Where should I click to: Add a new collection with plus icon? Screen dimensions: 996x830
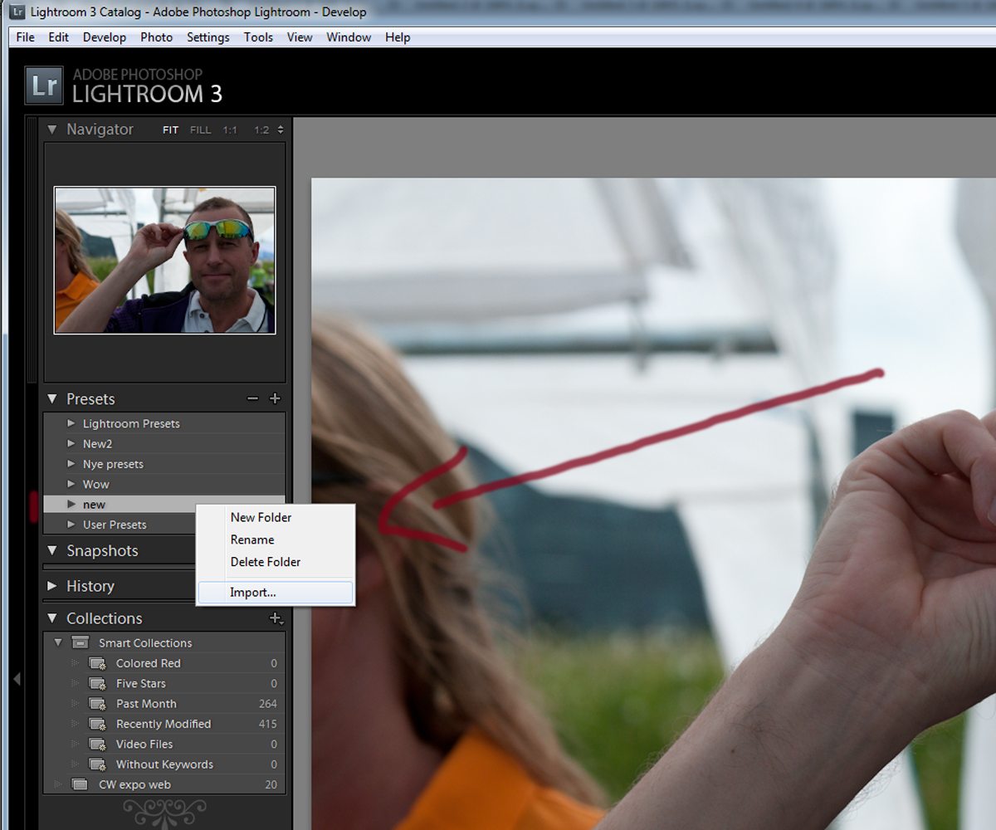[x=276, y=618]
